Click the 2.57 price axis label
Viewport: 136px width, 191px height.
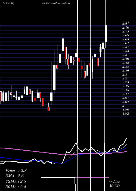coord(126,47)
